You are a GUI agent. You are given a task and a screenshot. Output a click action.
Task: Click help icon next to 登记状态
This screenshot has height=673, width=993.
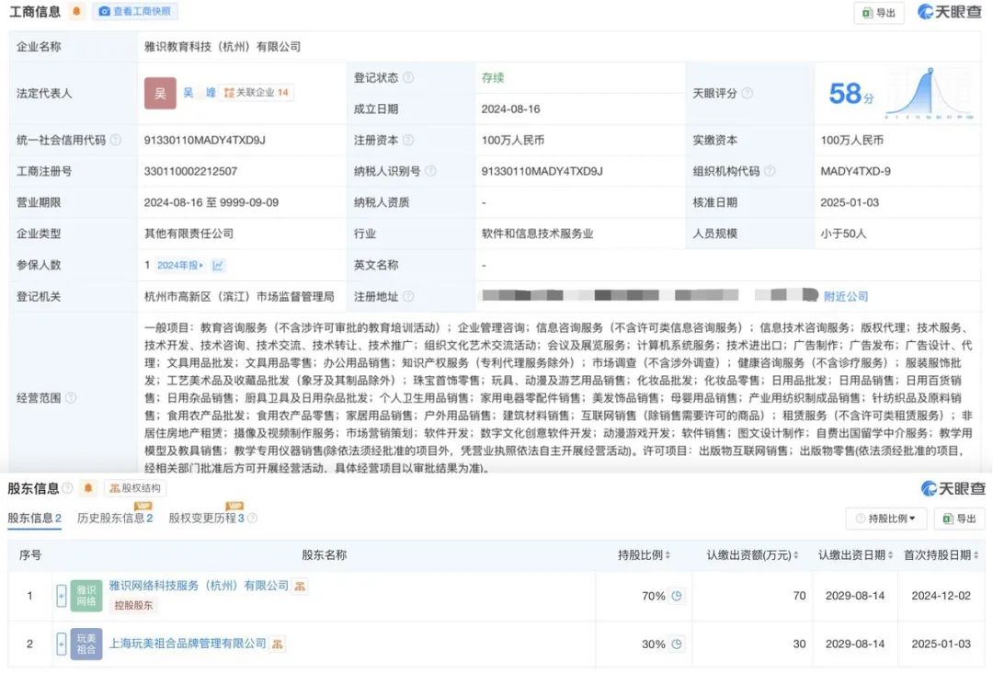pos(408,77)
